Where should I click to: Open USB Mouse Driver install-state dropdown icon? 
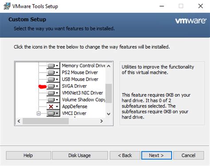(x=53, y=79)
